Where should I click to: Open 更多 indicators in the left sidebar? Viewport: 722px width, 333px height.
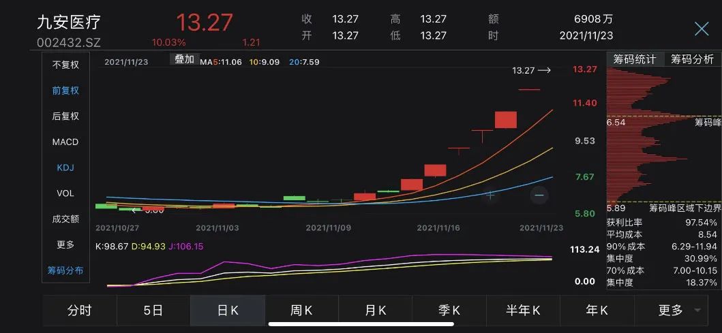tap(65, 244)
